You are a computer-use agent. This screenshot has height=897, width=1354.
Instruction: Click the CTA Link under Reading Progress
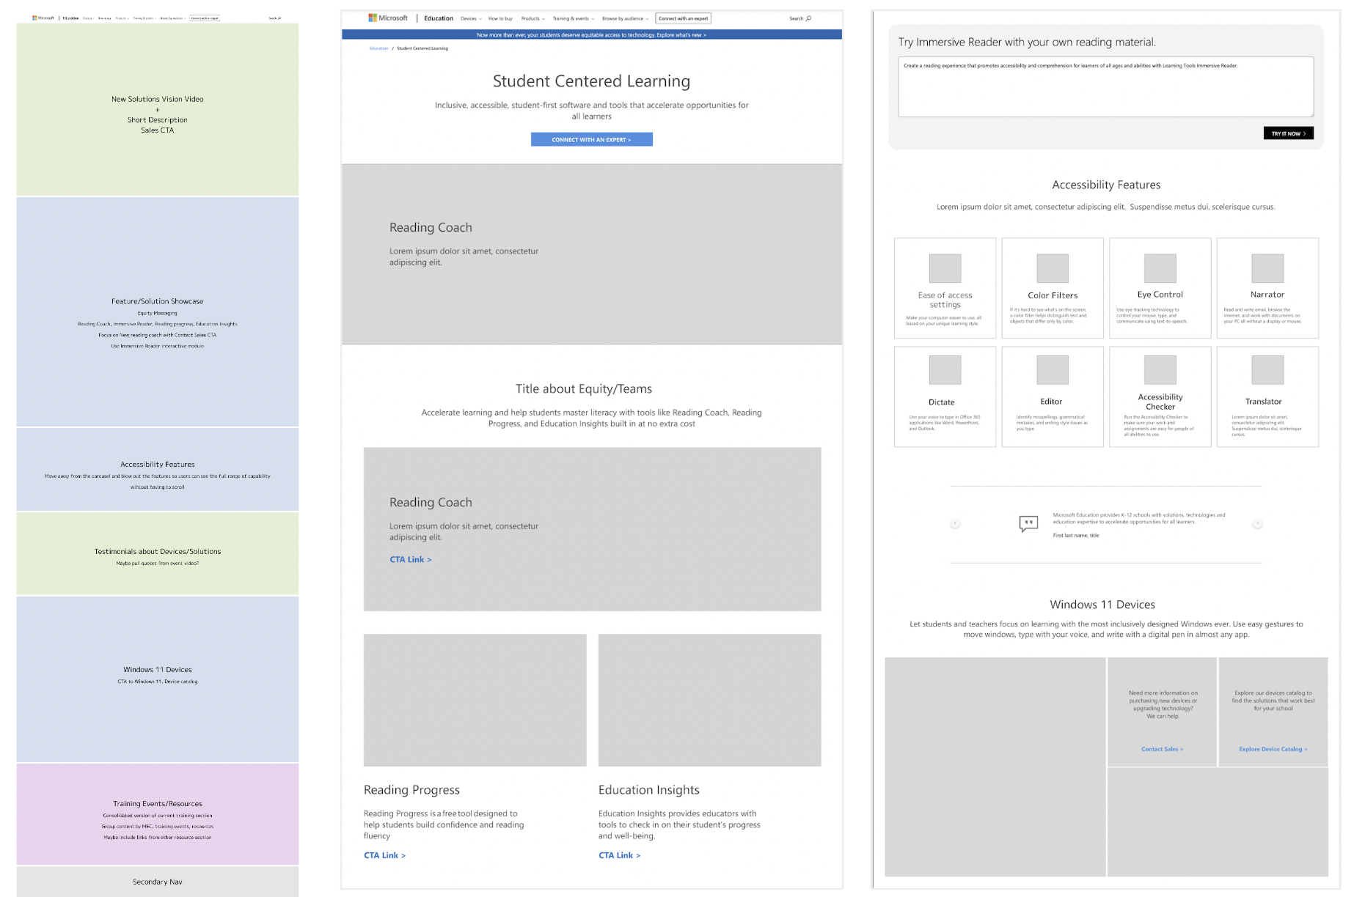(385, 855)
